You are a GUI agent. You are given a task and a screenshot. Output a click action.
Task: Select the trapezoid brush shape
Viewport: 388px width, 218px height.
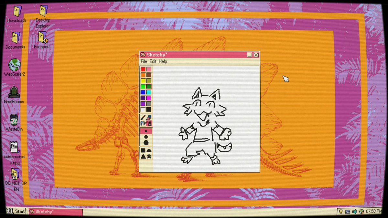point(149,150)
